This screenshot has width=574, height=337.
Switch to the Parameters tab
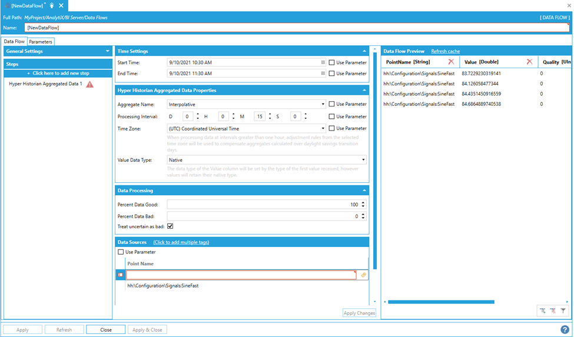tap(41, 42)
